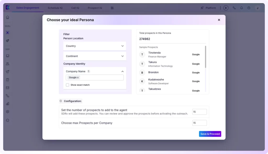Screen dimensions: 268x154
Task: Remove the Google company tag
Action: (x=78, y=78)
